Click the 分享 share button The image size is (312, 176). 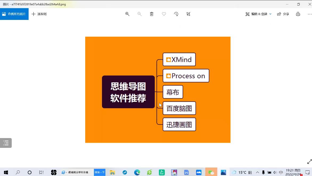283,14
